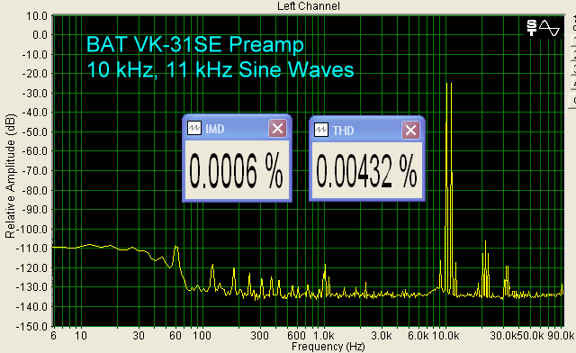Click the sine wave icon on plot
This screenshot has width=576, height=353.
(x=549, y=28)
